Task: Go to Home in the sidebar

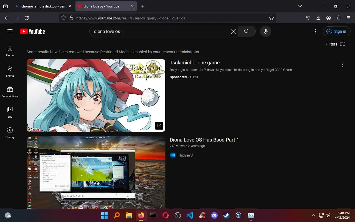Action: pos(10,51)
